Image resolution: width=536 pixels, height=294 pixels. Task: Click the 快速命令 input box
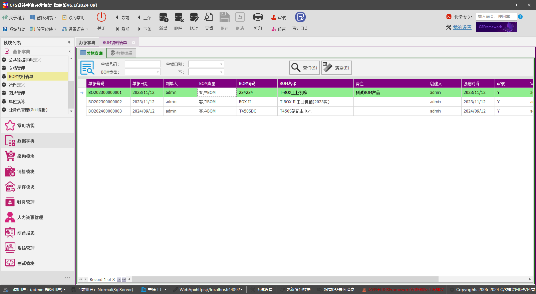496,17
